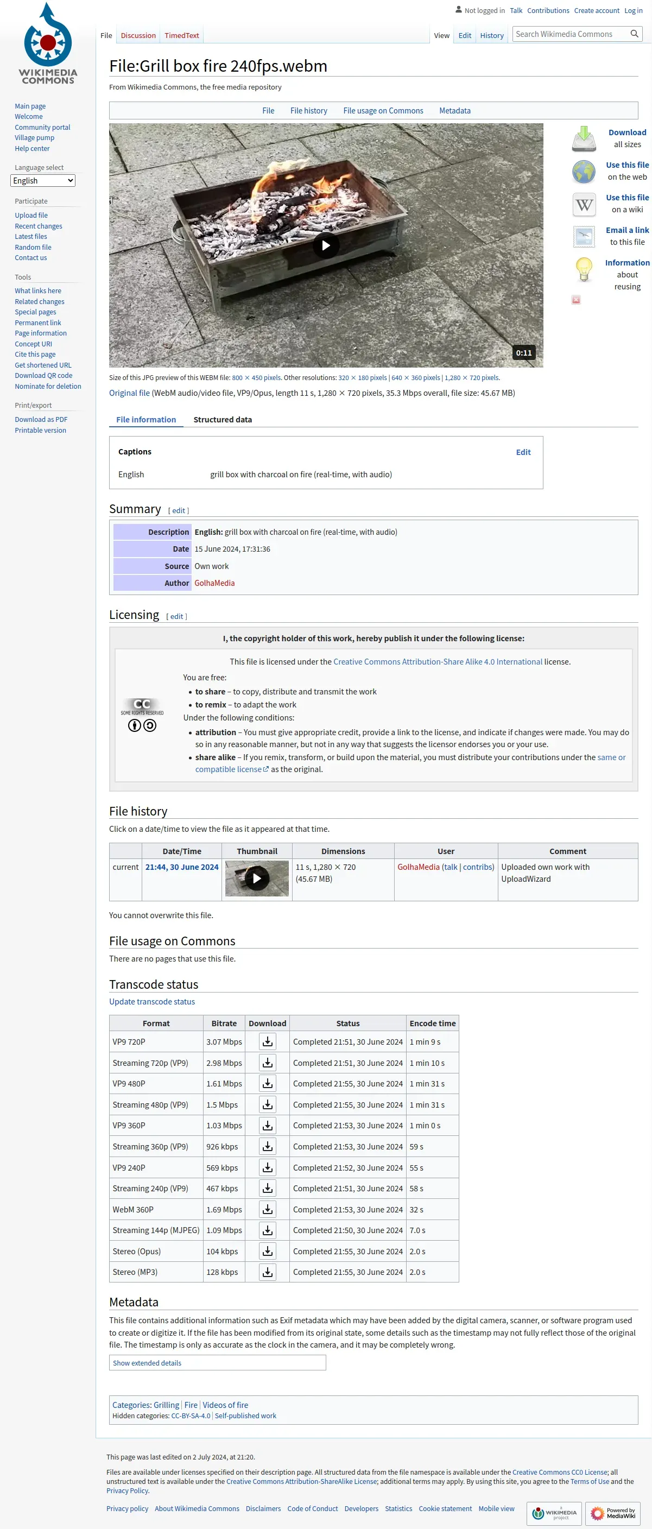Viewport: 652px width, 1529px height.
Task: Click Download as PDF
Action: [x=41, y=420]
